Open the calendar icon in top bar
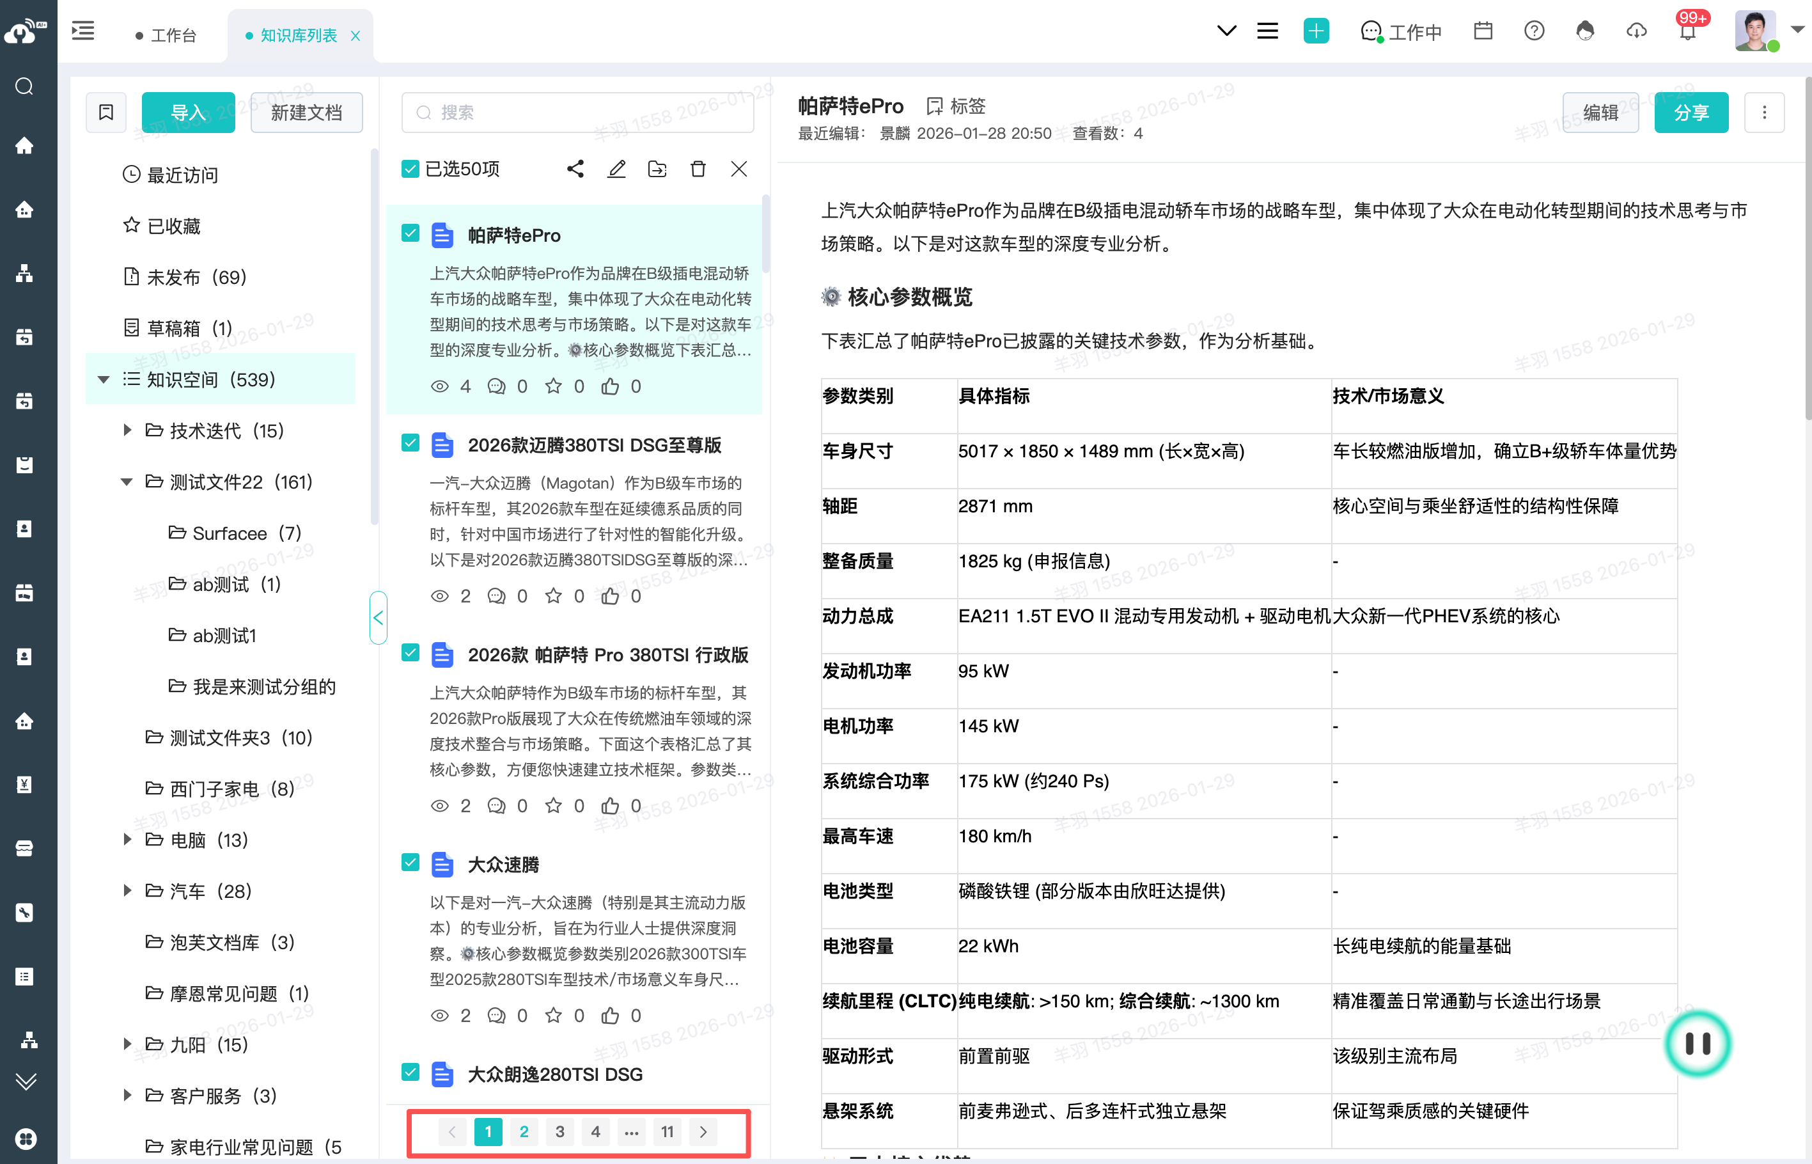1812x1164 pixels. (x=1483, y=31)
